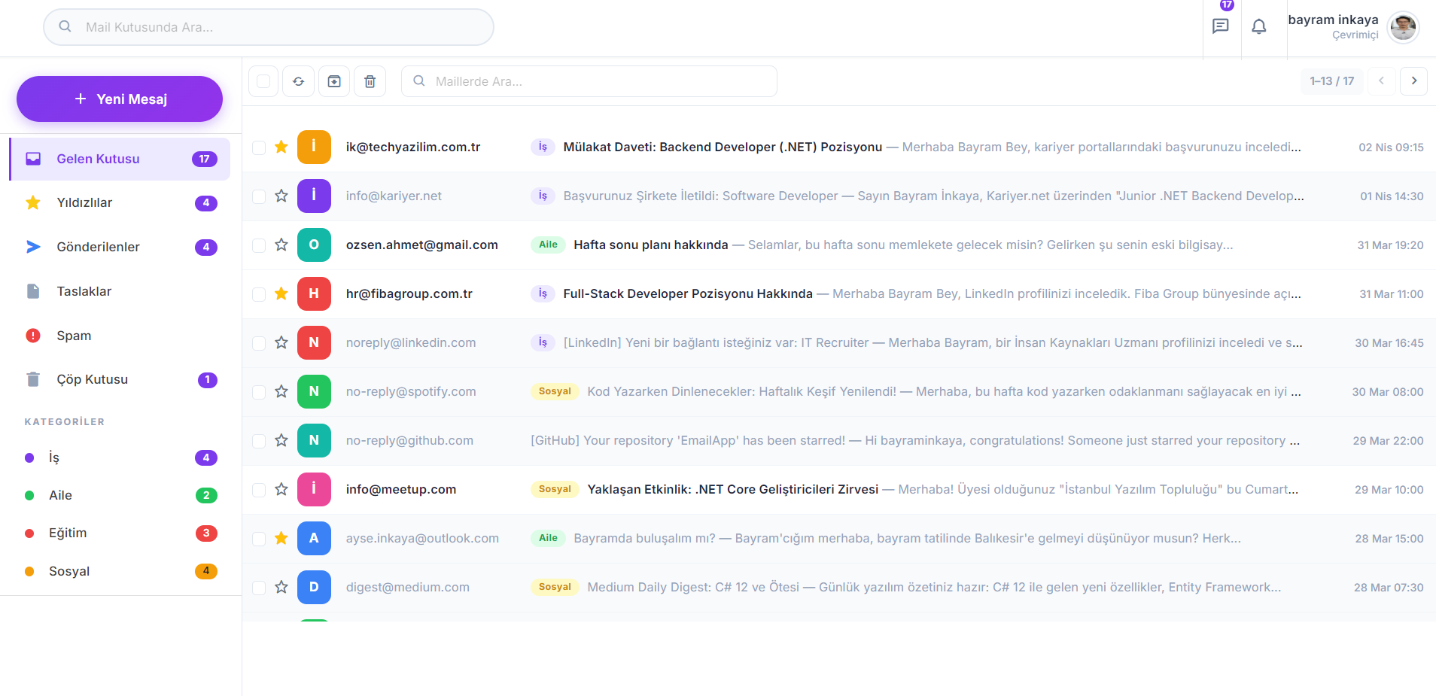
Task: Select the ozsen.ahmet@gmail.com mail checkbox
Action: coord(259,245)
